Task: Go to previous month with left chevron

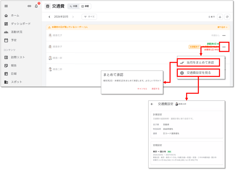Action: tap(49, 17)
